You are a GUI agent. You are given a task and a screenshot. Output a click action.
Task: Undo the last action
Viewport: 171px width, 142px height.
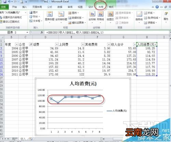(9, 2)
